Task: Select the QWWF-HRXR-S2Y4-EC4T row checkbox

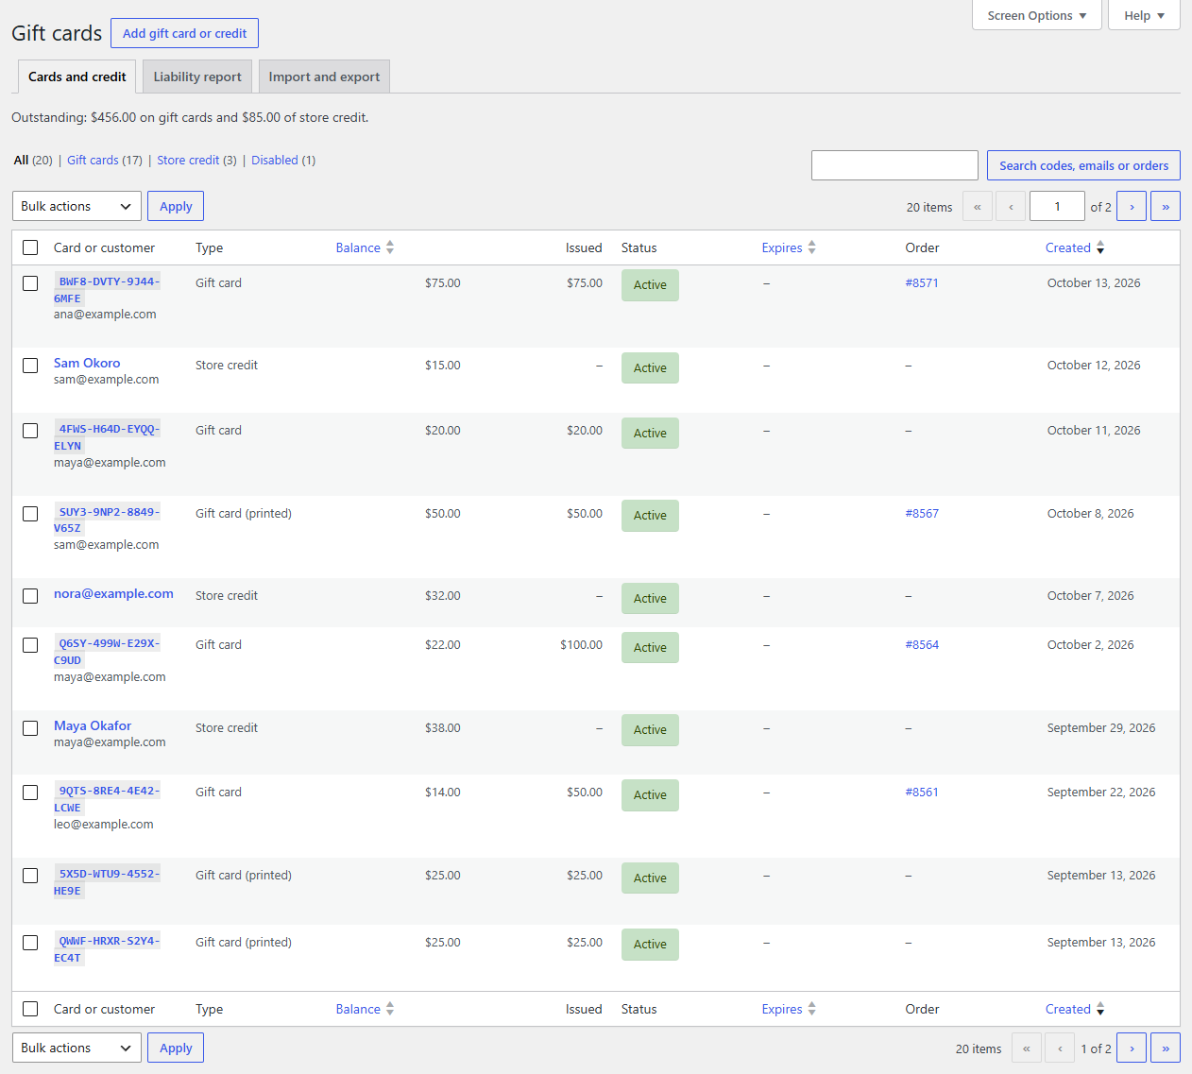Action: coord(30,943)
